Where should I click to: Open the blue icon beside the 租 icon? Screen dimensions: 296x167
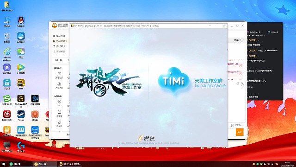pos(35,130)
